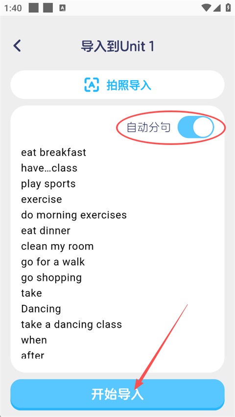Tap the keyboard 'A' notification icon
235x417 pixels.
(x=63, y=8)
